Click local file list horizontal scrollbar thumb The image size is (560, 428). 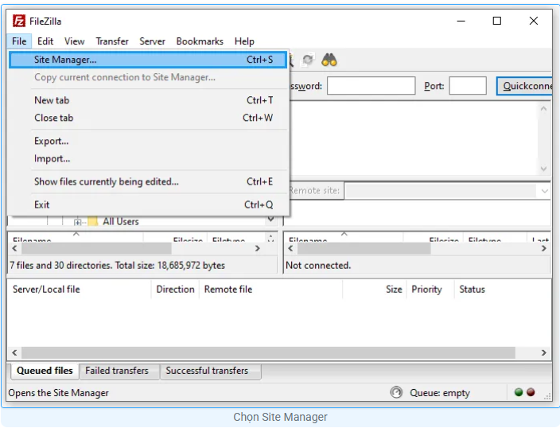[96, 248]
